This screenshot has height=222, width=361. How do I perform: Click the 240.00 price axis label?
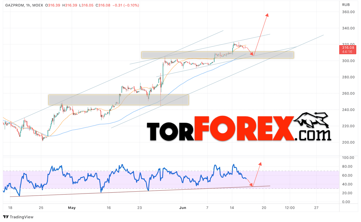[348, 110]
